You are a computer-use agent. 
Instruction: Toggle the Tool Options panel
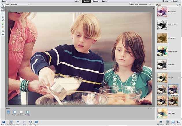click(x=11, y=122)
